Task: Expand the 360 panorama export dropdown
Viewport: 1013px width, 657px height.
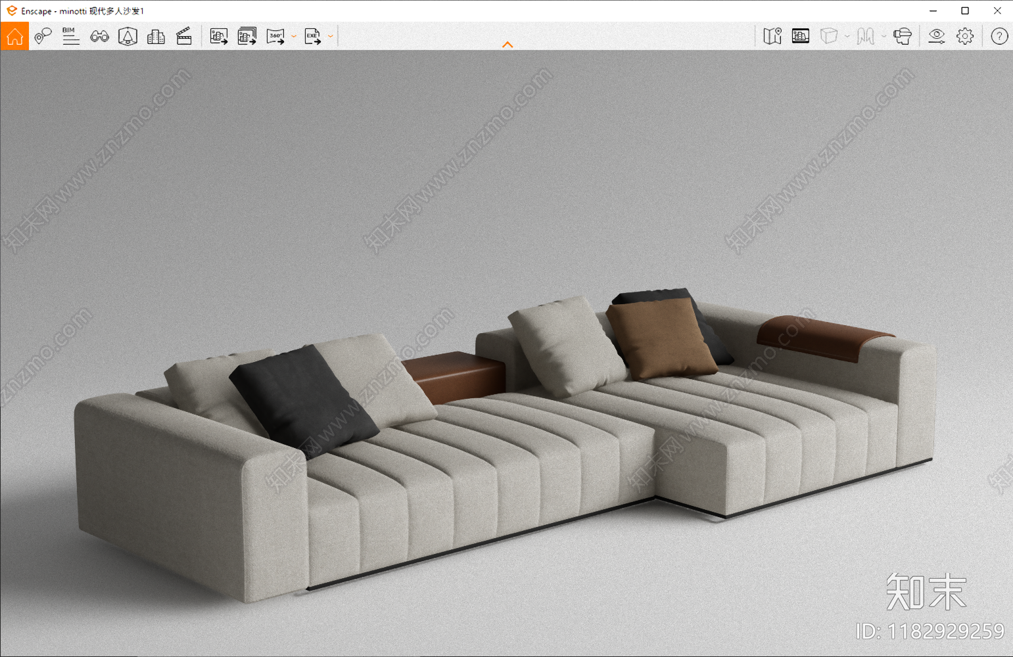Action: [294, 37]
